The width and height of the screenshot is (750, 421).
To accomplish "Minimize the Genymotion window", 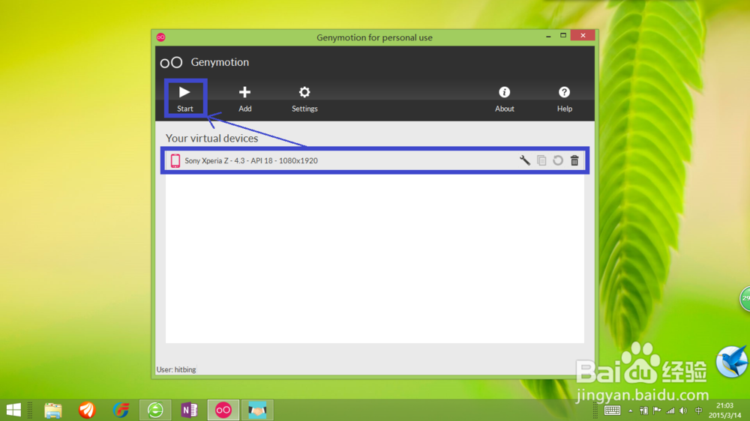I will (x=549, y=36).
